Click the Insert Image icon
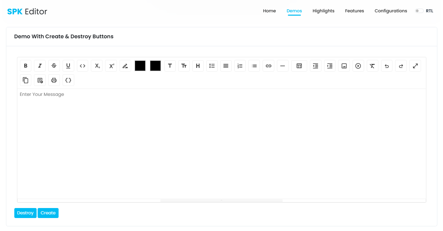The width and height of the screenshot is (443, 231). point(344,66)
